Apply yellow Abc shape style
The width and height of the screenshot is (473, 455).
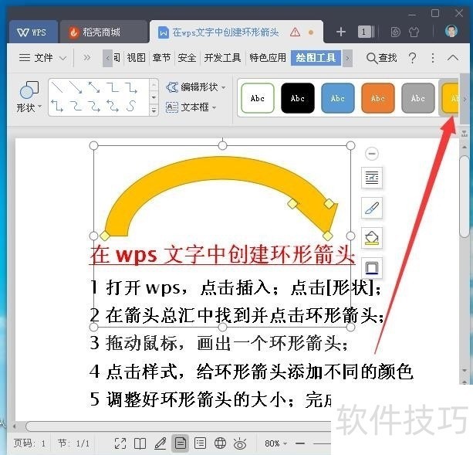(x=451, y=98)
